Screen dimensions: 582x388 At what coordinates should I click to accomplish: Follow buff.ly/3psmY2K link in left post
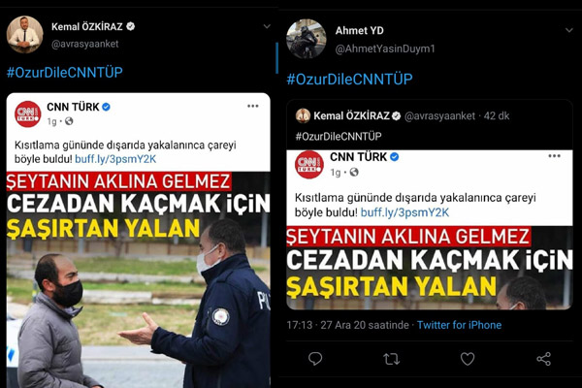pos(115,159)
